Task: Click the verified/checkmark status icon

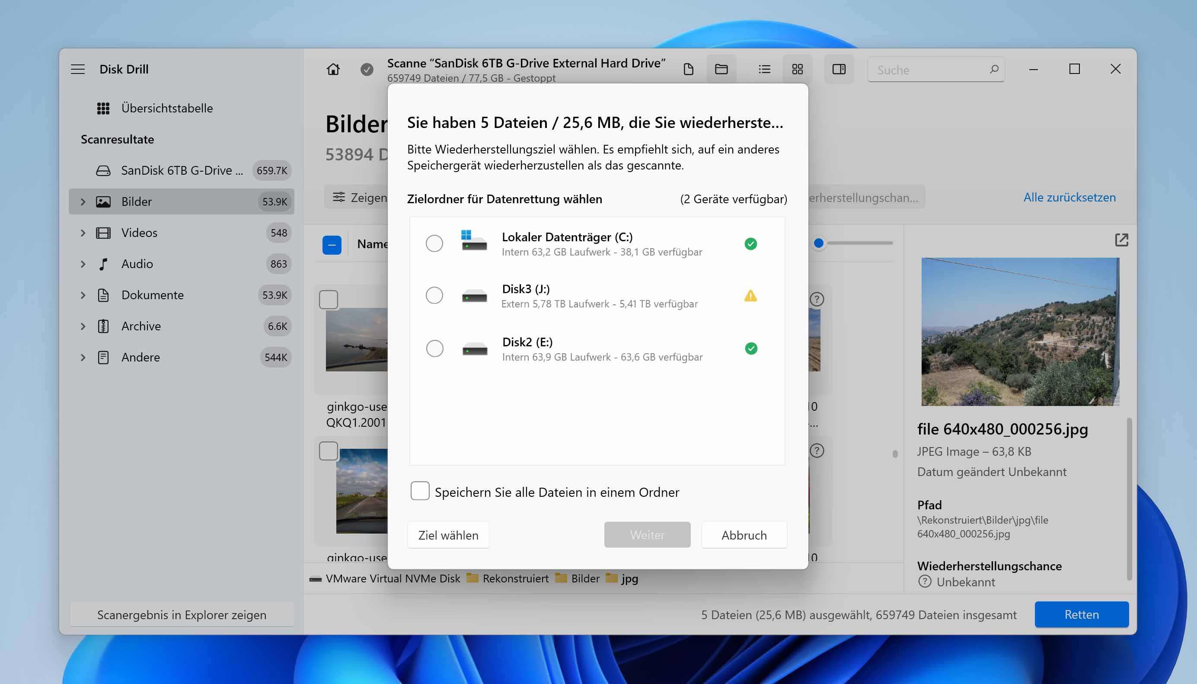Action: tap(750, 243)
